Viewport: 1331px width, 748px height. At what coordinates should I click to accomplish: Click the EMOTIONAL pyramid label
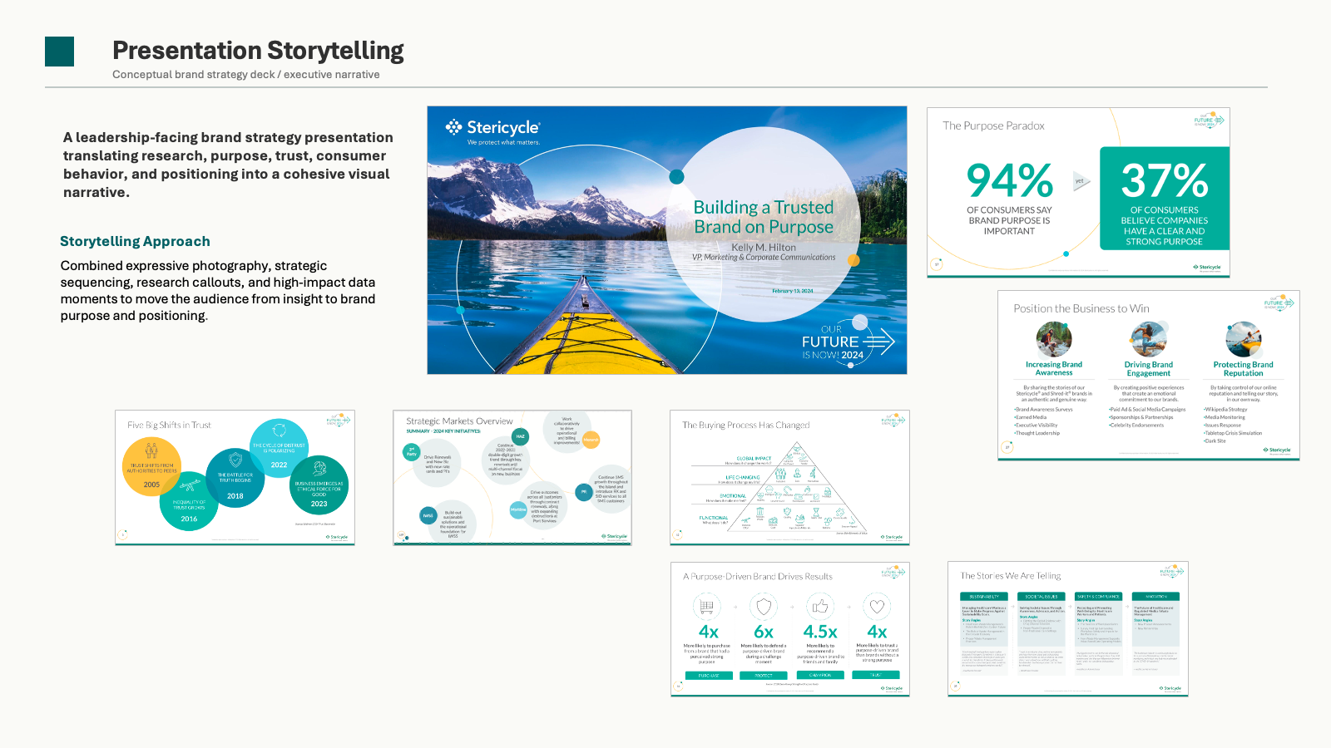coord(733,496)
